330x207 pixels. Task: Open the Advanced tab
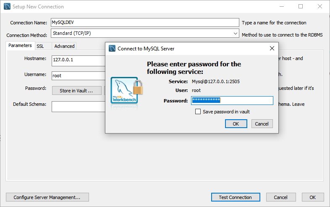64,46
